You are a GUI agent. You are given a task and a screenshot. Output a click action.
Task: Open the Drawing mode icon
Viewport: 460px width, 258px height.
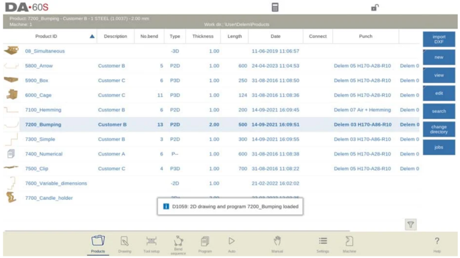point(125,244)
